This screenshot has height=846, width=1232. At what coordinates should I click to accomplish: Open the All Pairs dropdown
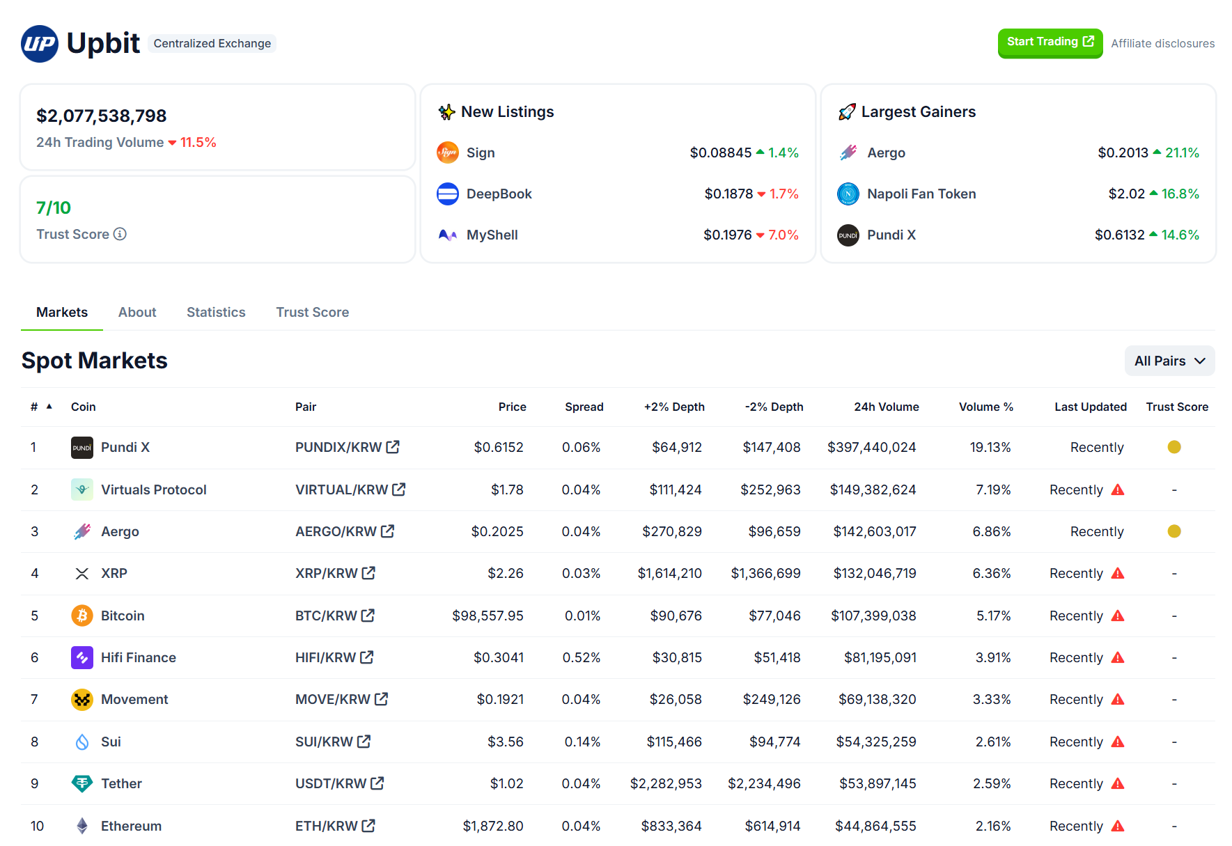click(x=1169, y=361)
